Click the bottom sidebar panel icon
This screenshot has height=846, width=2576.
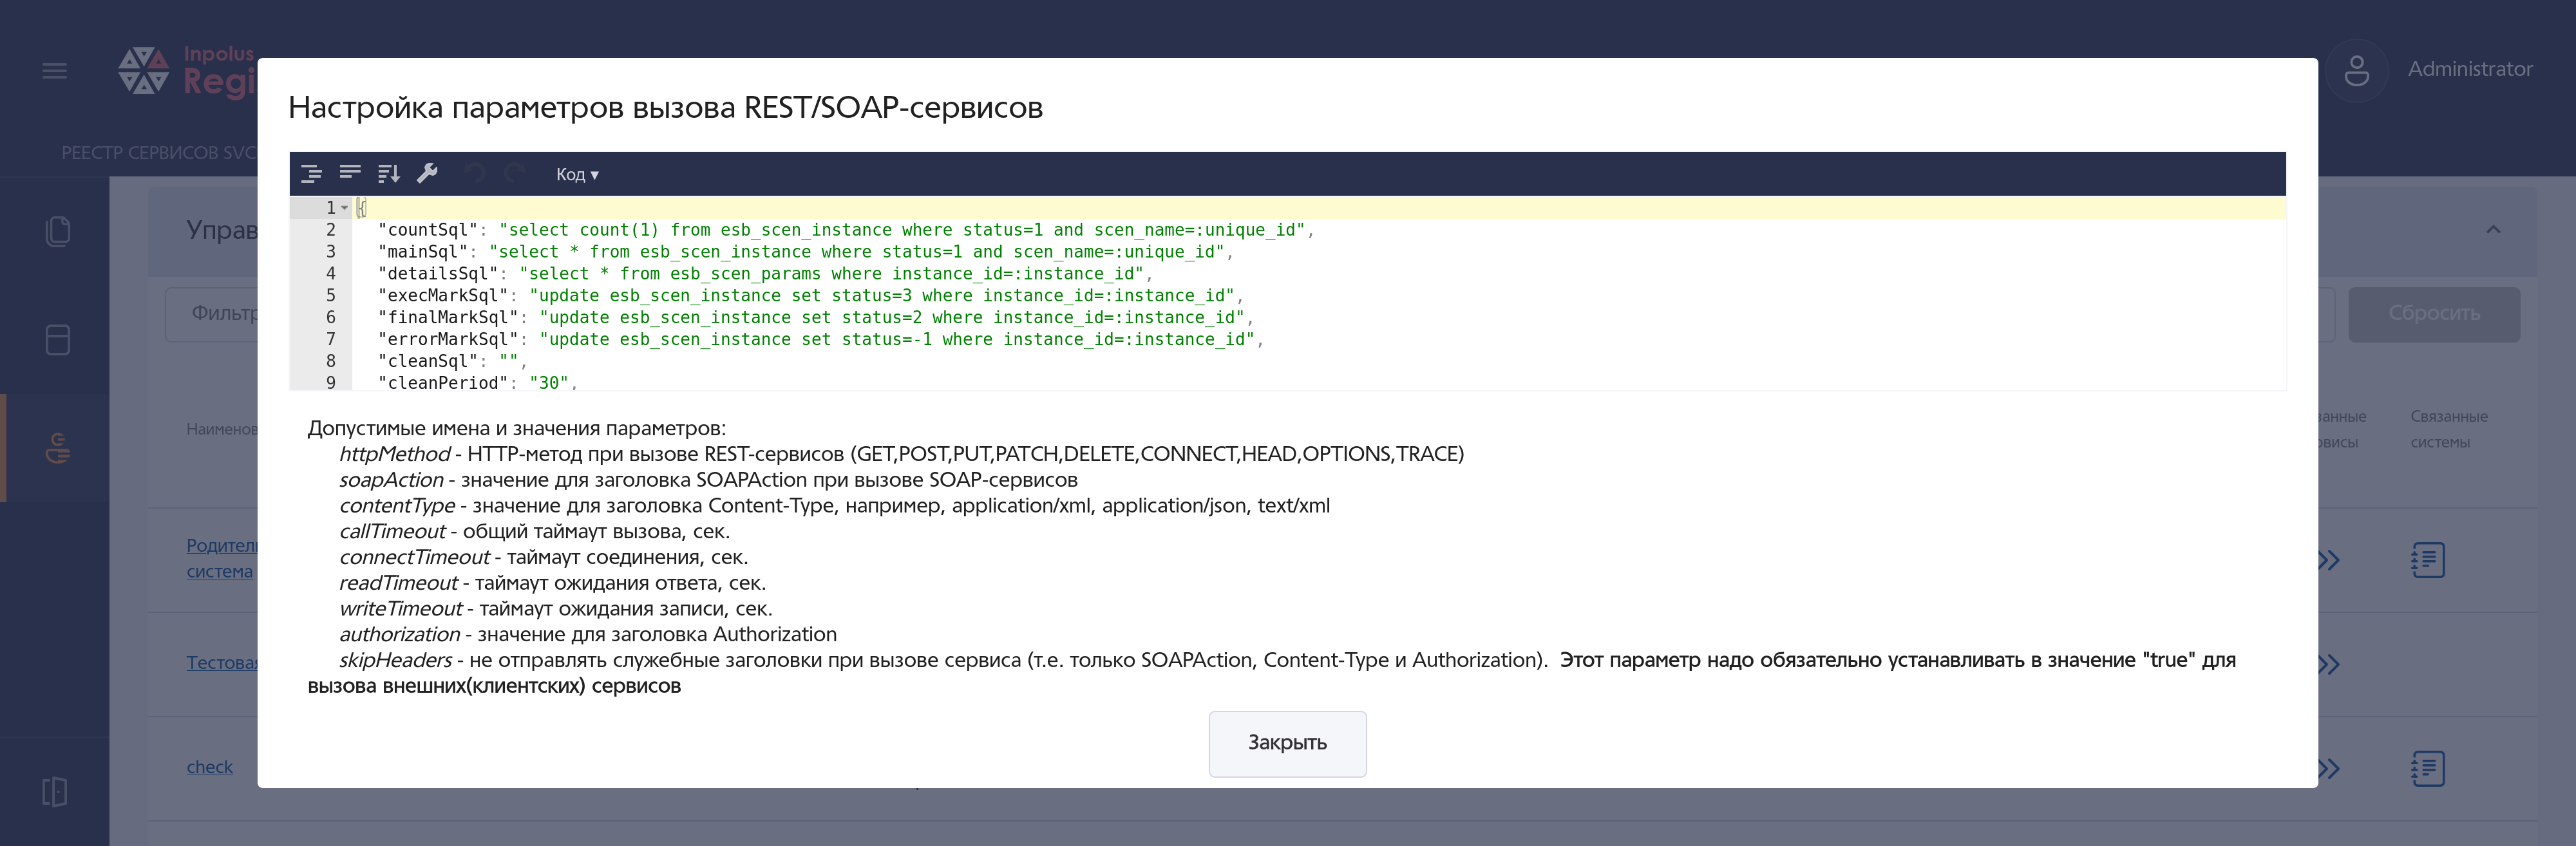coord(55,792)
